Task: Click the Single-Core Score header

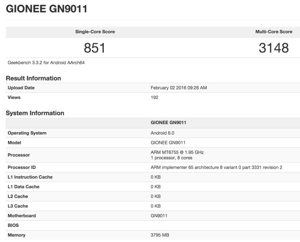Action: pos(95,32)
